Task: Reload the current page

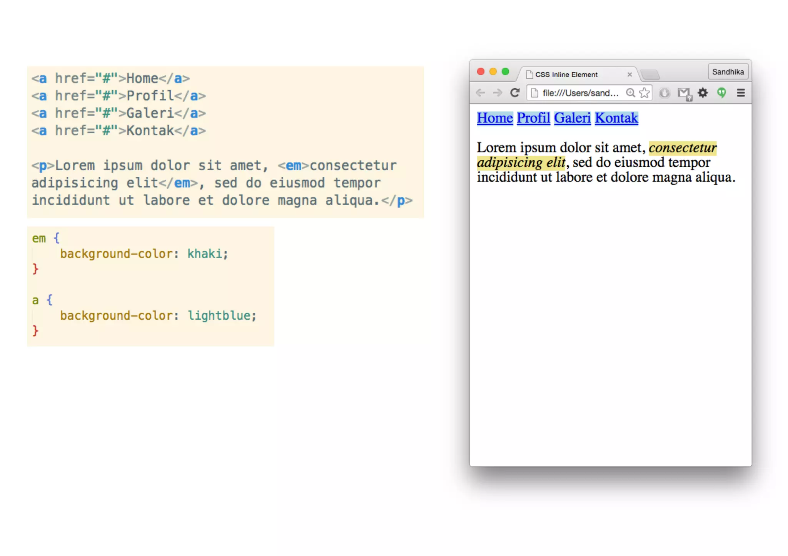Action: (515, 93)
